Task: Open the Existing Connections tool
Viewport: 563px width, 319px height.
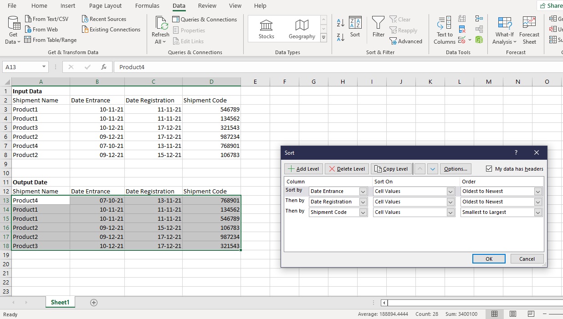Action: tap(111, 30)
